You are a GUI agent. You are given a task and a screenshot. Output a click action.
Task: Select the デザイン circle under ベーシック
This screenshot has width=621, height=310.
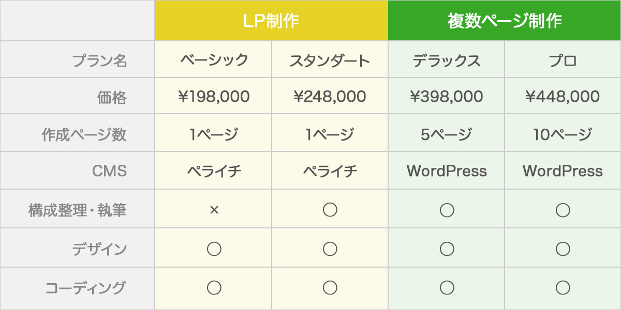pos(214,249)
